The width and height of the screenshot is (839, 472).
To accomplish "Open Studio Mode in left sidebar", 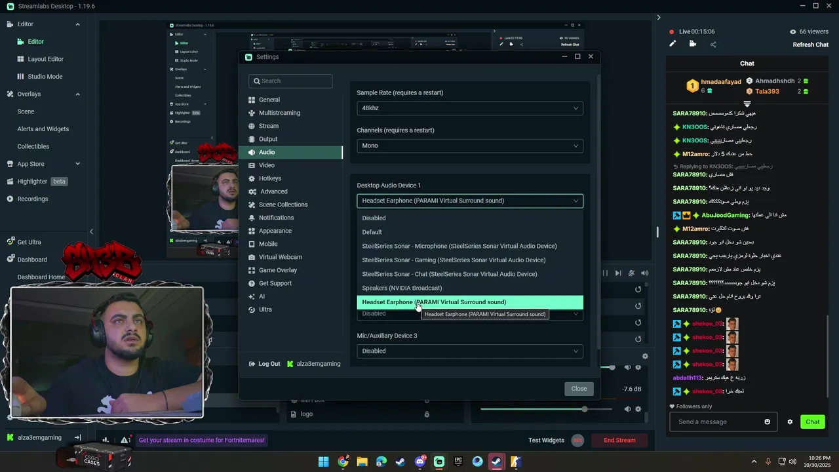I will click(45, 77).
